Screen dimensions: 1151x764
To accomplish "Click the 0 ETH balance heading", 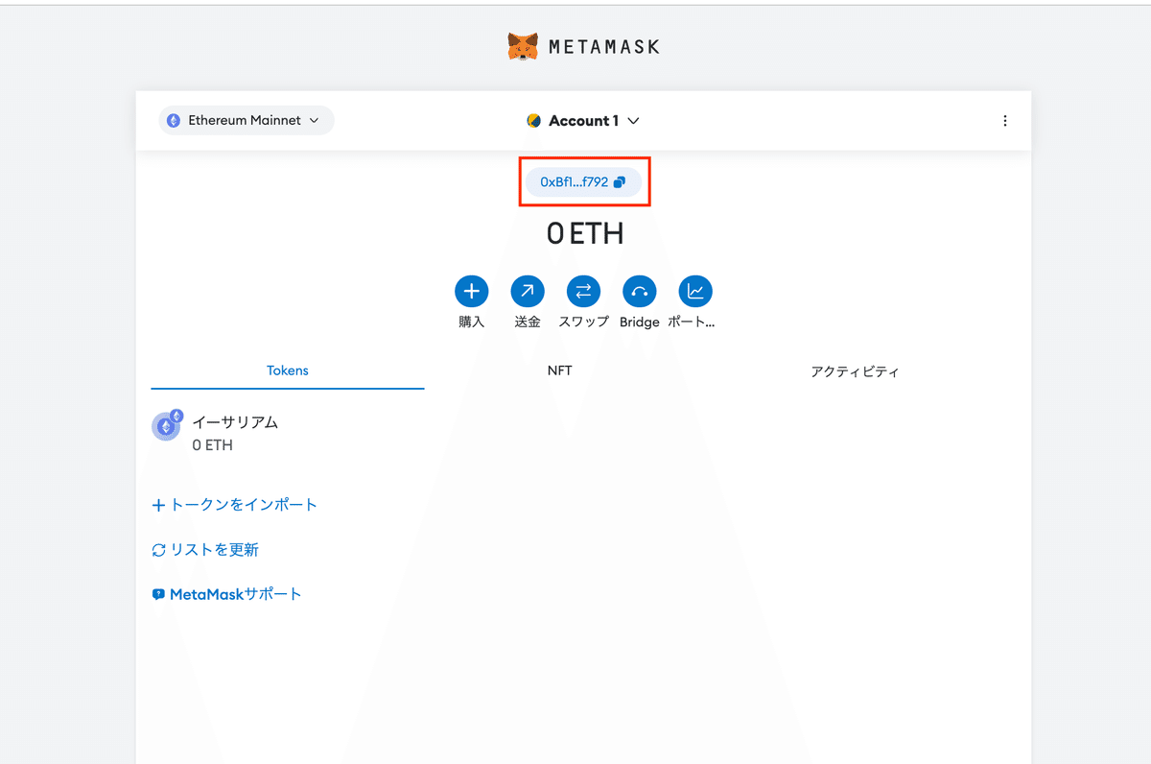I will [x=585, y=233].
